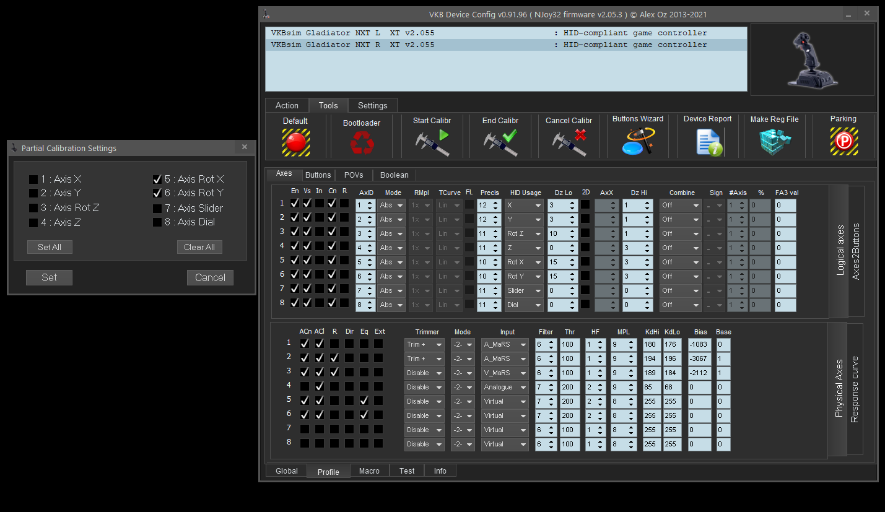Open the Info bottom tab

(440, 471)
